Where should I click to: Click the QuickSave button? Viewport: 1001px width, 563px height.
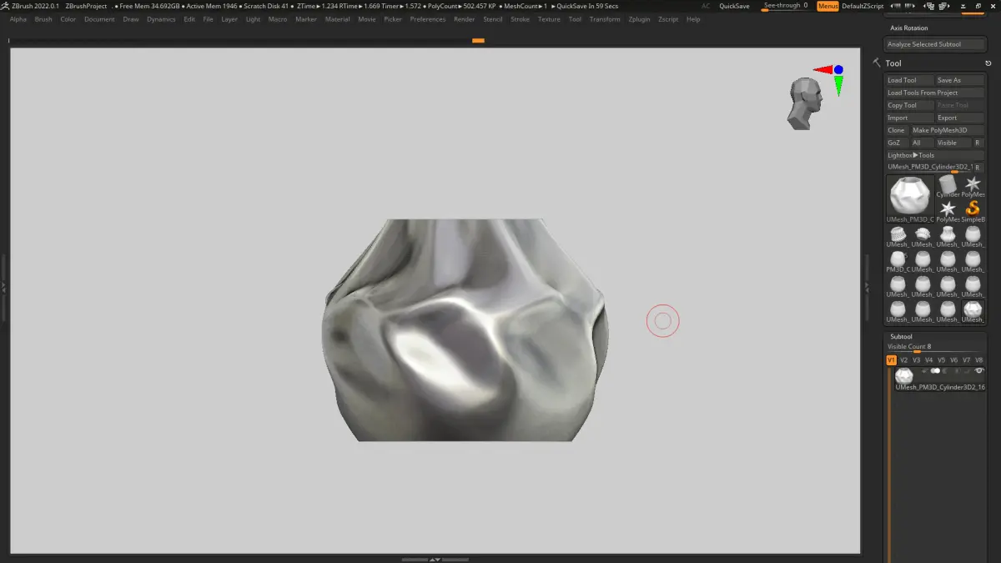coord(734,6)
